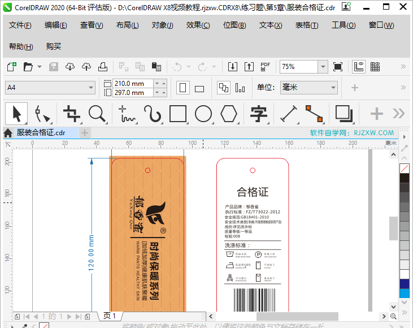Create a new document with the New icon
413x328 pixels.
[x=12, y=67]
